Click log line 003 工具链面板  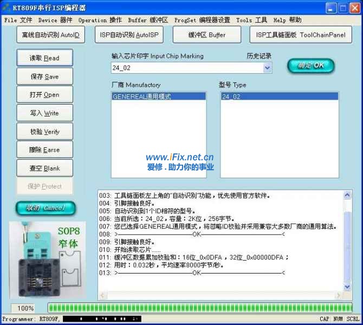(x=185, y=196)
